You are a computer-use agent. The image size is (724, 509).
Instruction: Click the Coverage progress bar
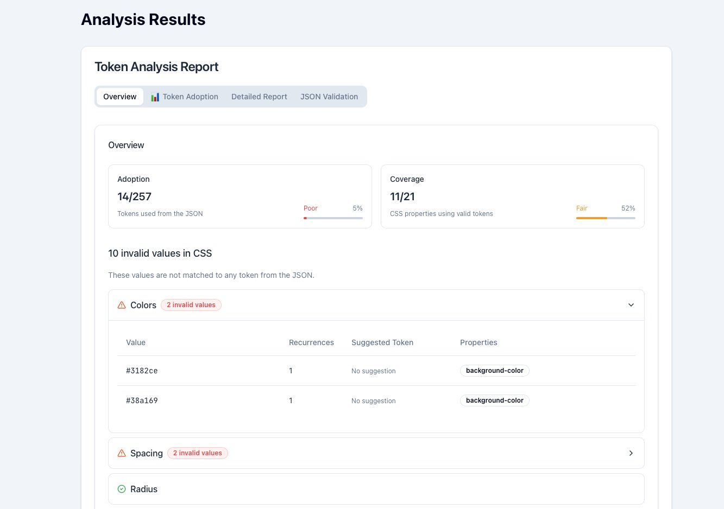pyautogui.click(x=606, y=218)
